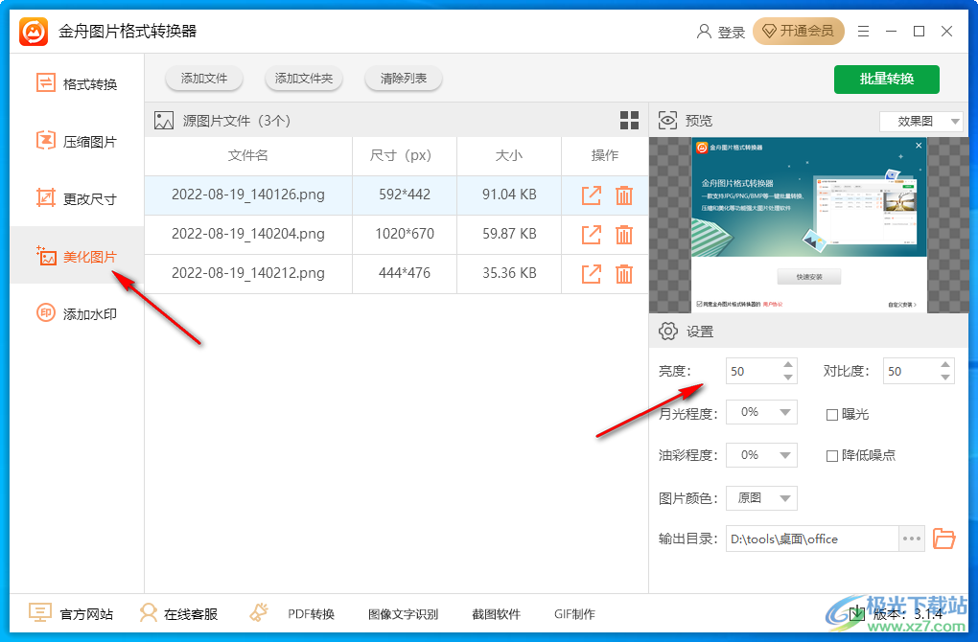Click the 清除列表 clear list button
978x642 pixels.
pos(403,79)
